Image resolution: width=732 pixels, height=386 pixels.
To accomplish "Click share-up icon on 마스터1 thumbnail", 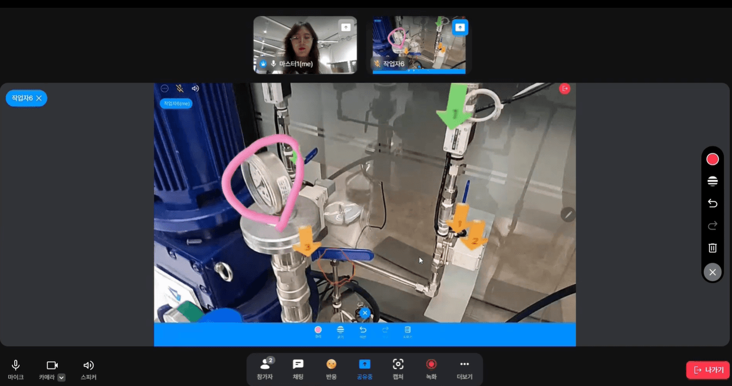I will pyautogui.click(x=346, y=27).
